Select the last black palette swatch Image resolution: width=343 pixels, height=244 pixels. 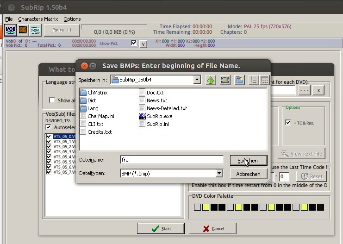click(x=320, y=207)
